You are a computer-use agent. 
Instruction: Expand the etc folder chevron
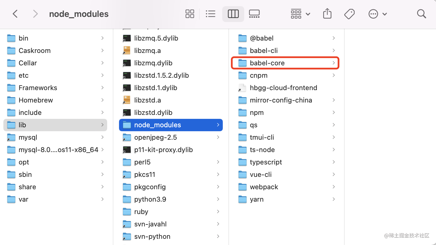tap(102, 75)
